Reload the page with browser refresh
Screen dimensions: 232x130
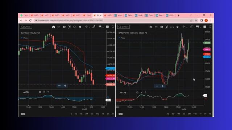tap(30, 20)
